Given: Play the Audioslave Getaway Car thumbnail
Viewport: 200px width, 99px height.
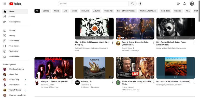Looking at the screenshot, I should pos(94,68).
